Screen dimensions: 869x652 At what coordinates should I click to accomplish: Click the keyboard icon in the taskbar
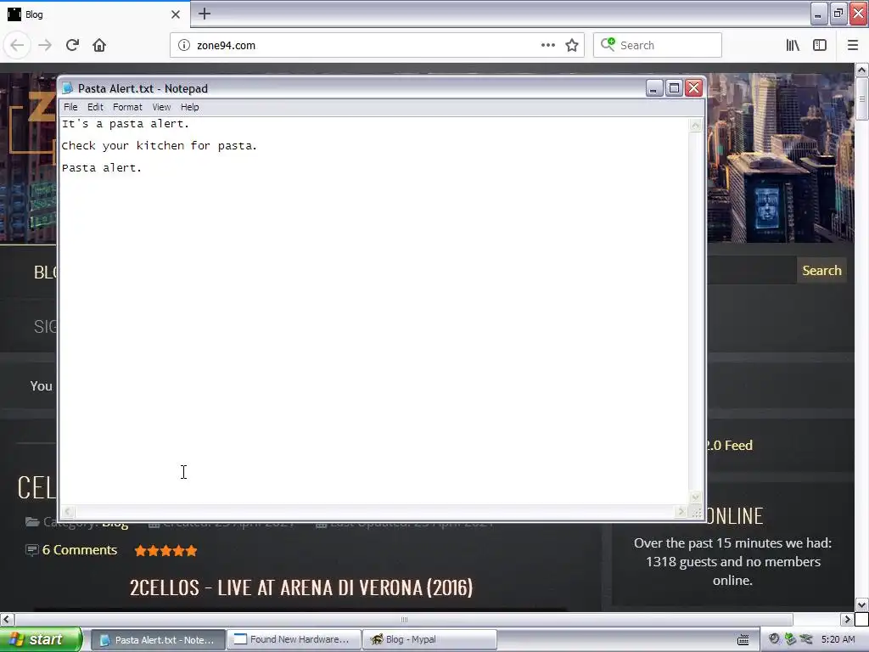743,640
